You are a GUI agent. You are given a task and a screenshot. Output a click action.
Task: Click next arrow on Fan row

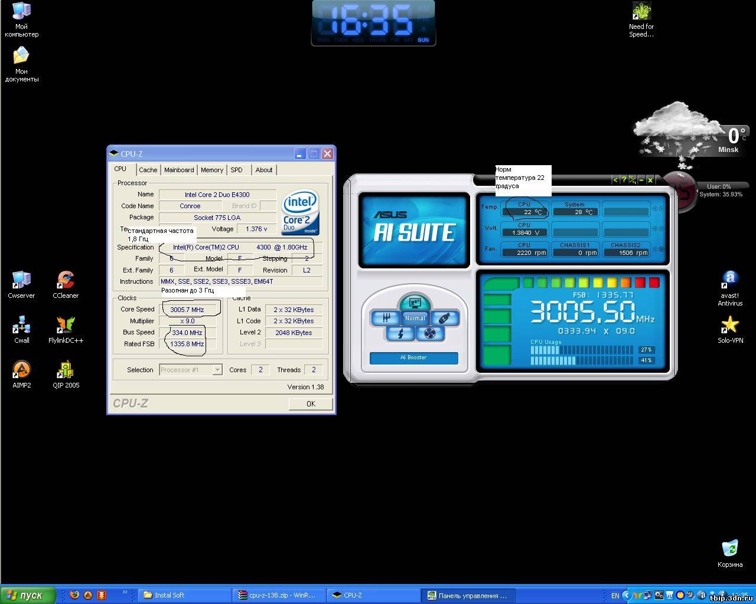click(661, 249)
